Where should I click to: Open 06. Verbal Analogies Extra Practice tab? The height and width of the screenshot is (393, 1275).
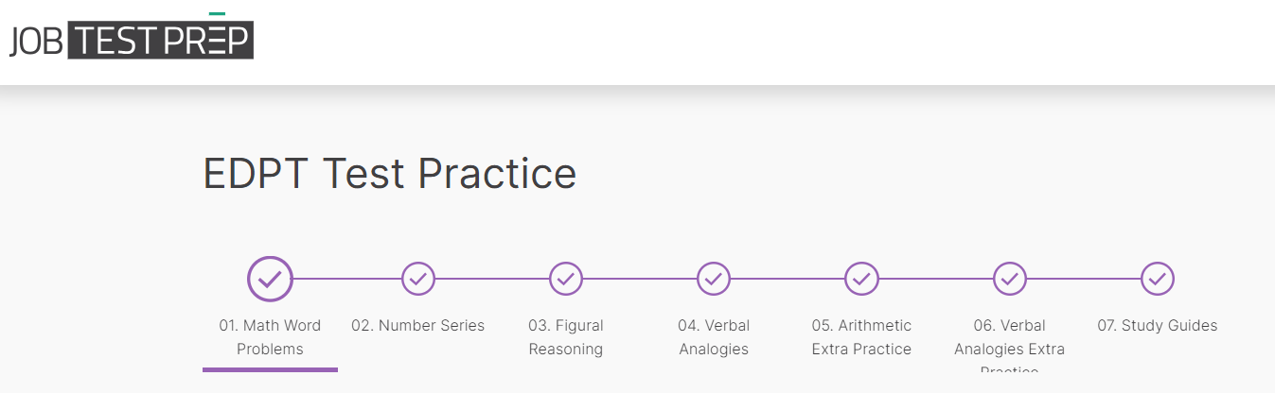pyautogui.click(x=1010, y=338)
